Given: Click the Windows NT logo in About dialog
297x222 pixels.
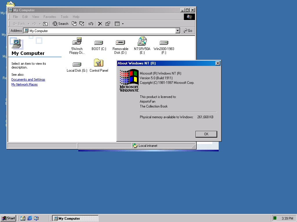Looking at the screenshot, I should (x=129, y=80).
